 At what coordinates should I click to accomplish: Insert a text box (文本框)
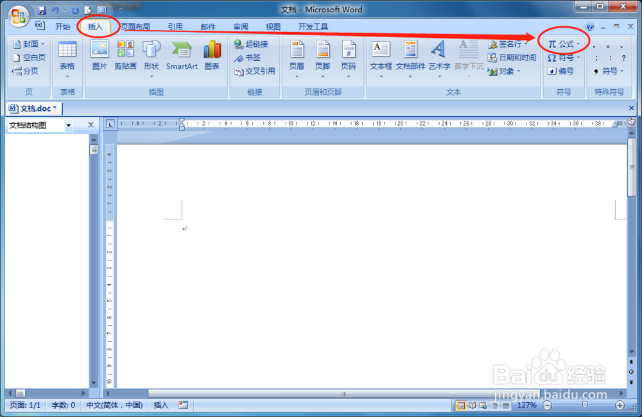click(381, 60)
